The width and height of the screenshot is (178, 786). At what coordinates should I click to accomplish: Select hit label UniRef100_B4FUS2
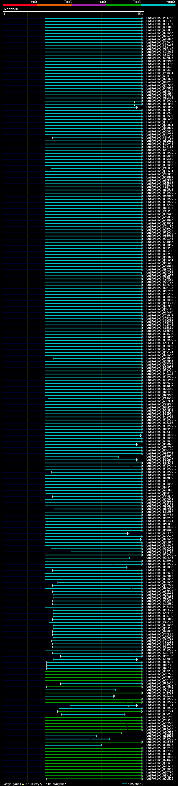pyautogui.click(x=159, y=88)
